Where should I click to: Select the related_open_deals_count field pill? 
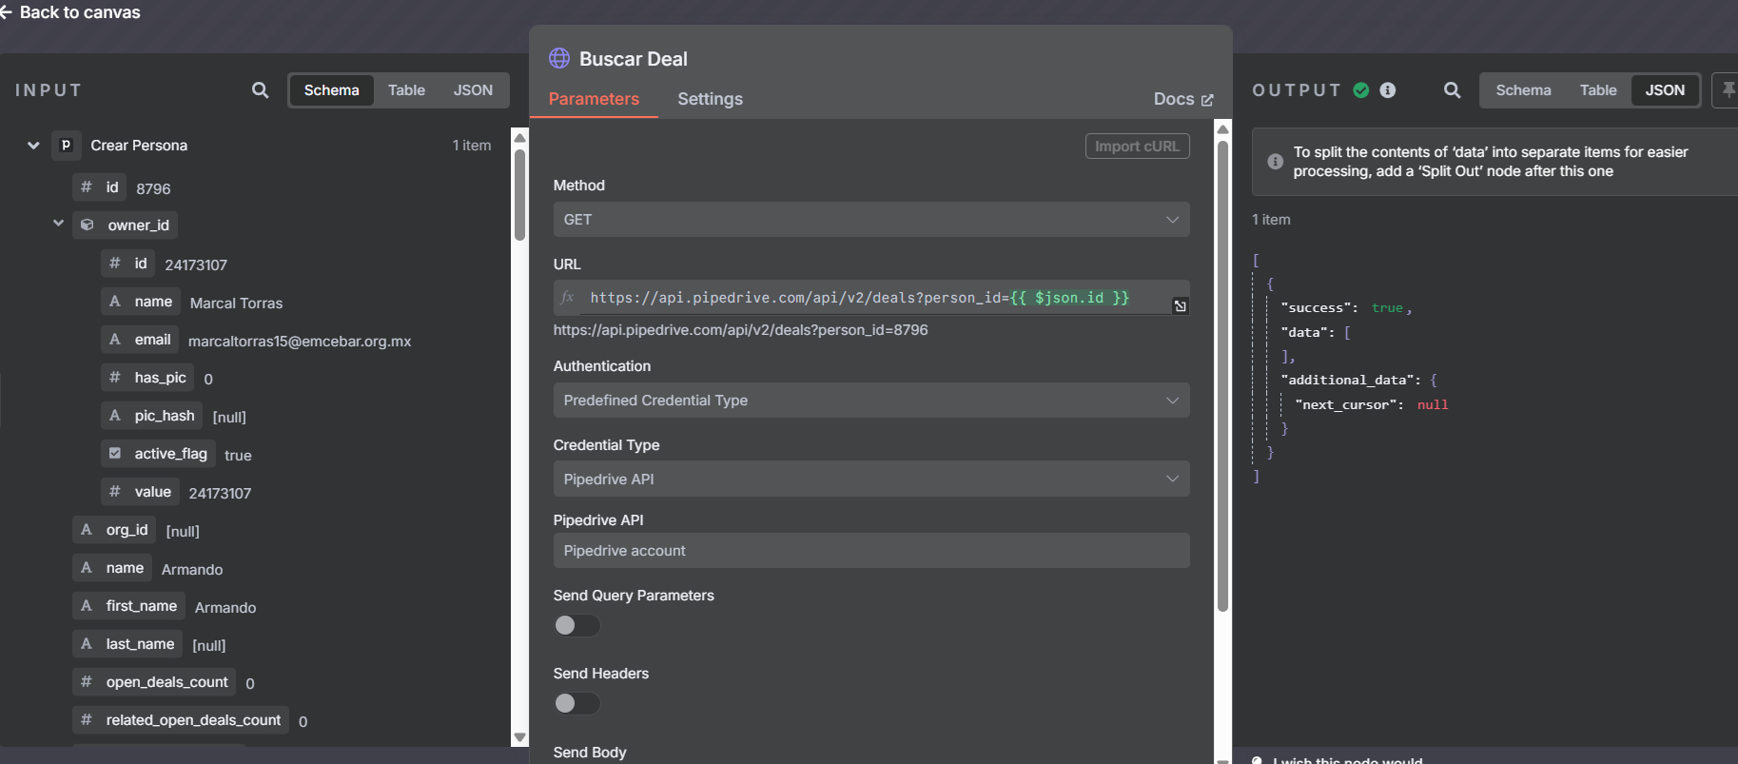[x=181, y=720]
